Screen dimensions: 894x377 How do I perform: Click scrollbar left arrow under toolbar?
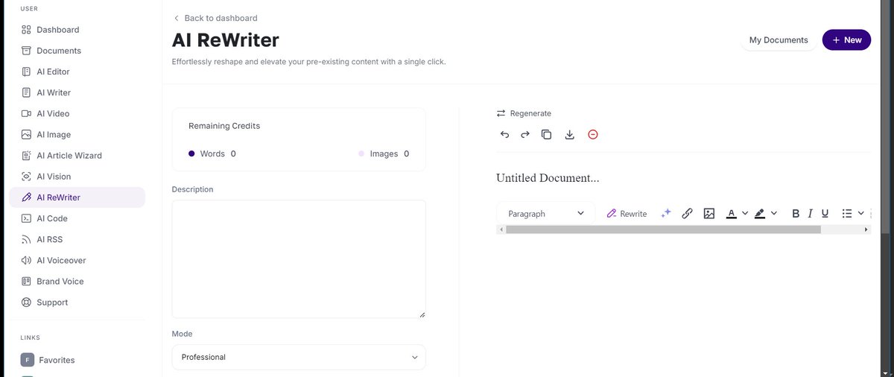[501, 229]
